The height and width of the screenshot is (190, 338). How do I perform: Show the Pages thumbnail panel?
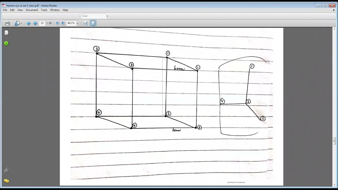[7, 32]
